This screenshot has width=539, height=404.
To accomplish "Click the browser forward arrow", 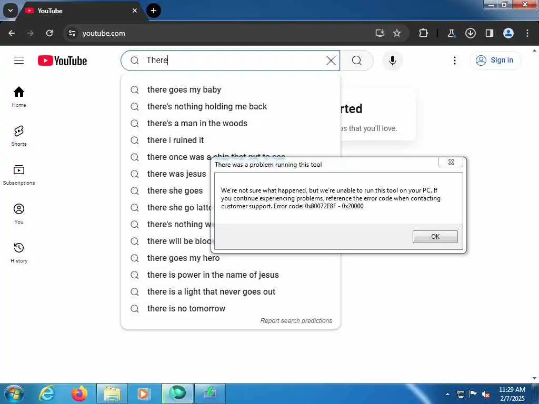I will coord(31,33).
